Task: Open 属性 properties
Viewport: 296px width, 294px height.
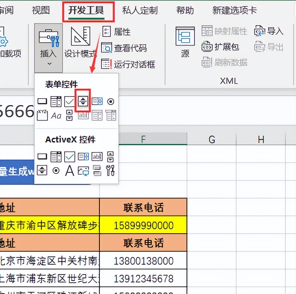Action: point(117,32)
